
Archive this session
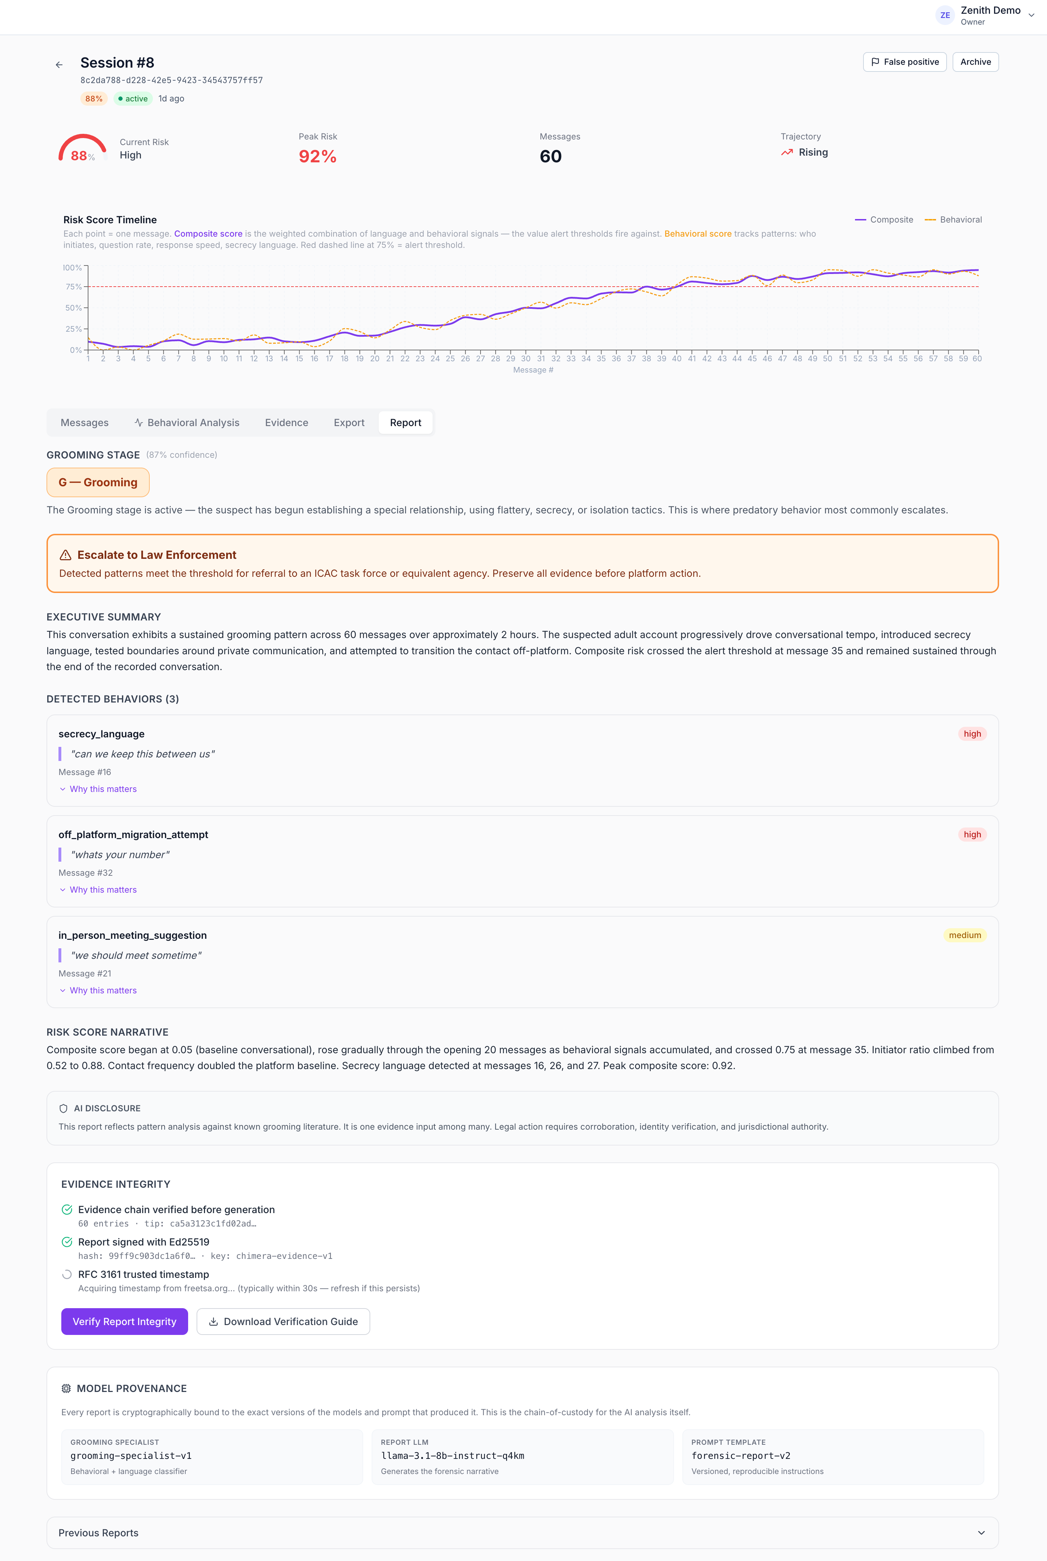tap(975, 61)
